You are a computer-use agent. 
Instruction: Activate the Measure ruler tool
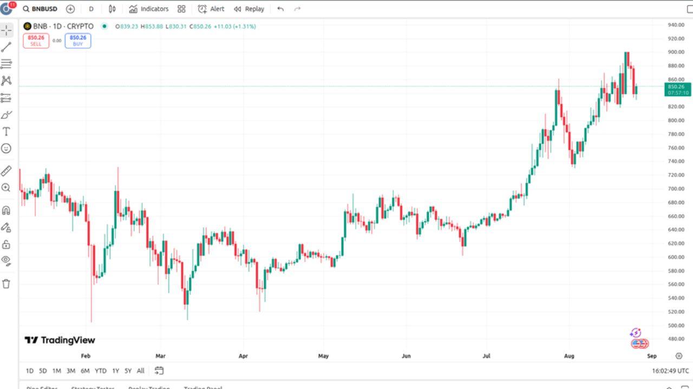click(x=6, y=171)
